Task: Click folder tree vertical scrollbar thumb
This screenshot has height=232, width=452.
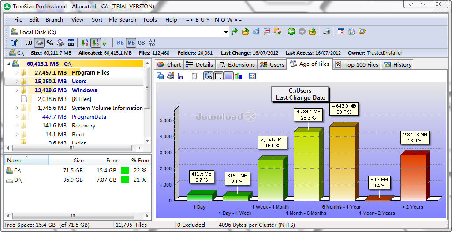Action: click(147, 88)
